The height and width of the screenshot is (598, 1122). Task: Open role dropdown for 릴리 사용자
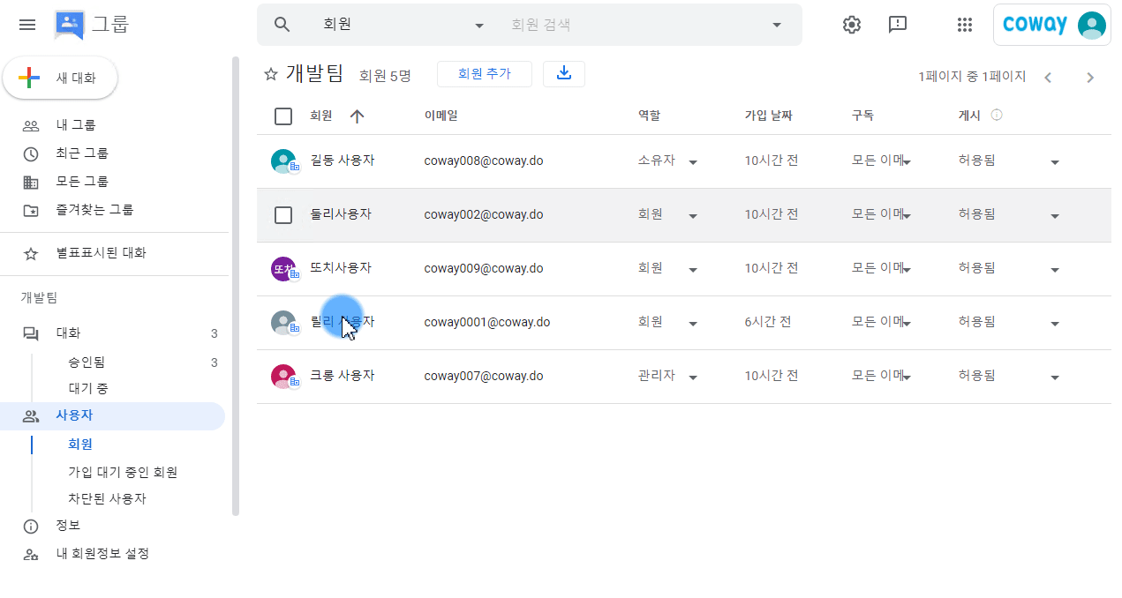[x=693, y=324]
